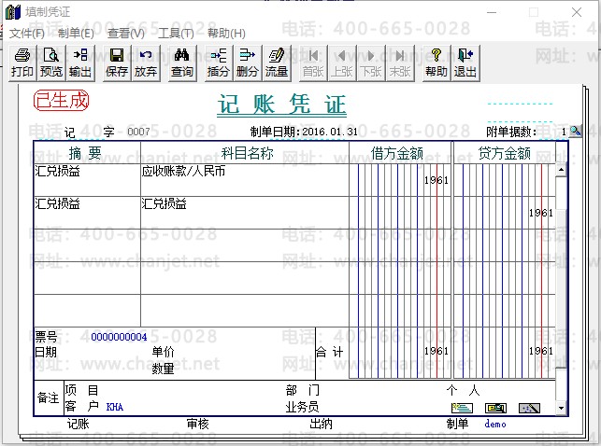601x446 pixels.
Task: Click the 放弃 (Discard) toolbar icon
Action: click(146, 63)
